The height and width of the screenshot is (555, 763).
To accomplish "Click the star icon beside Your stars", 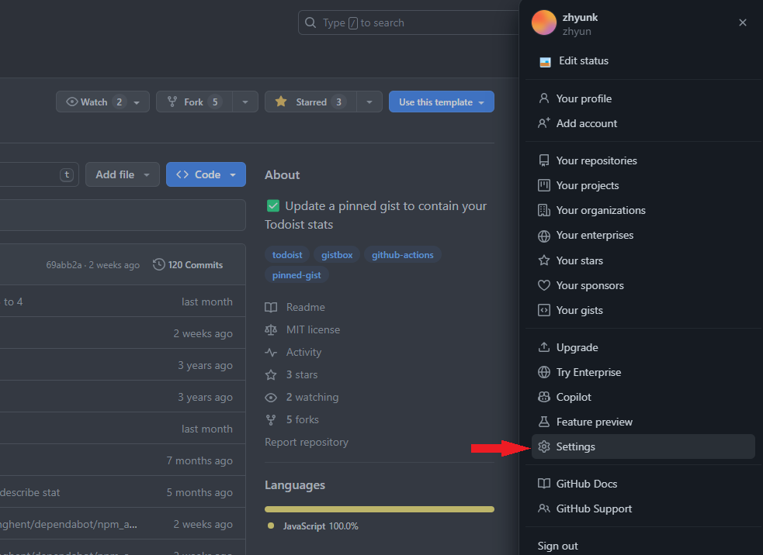I will 543,260.
